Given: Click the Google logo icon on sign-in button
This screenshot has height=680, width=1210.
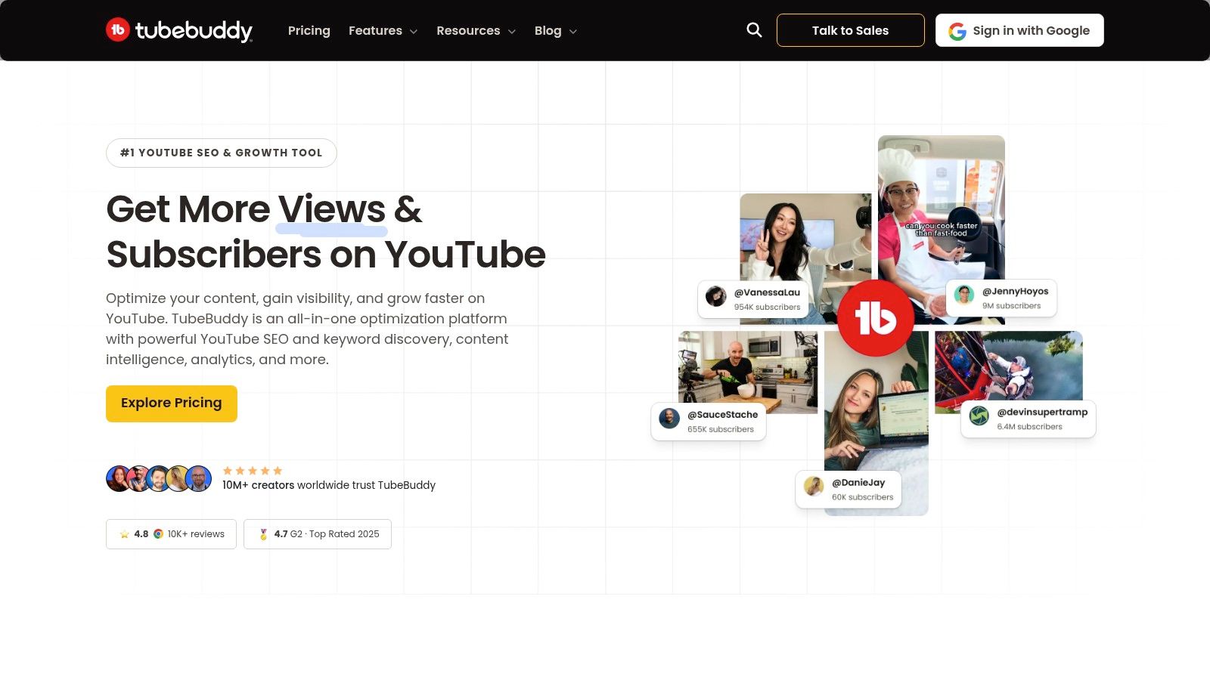Looking at the screenshot, I should point(957,31).
